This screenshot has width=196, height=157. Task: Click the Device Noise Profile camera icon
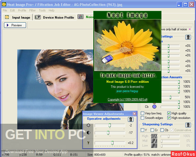point(37,17)
